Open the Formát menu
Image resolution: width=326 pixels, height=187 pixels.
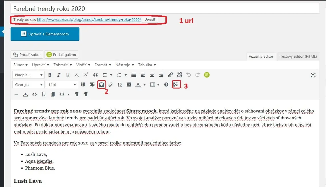click(103, 65)
